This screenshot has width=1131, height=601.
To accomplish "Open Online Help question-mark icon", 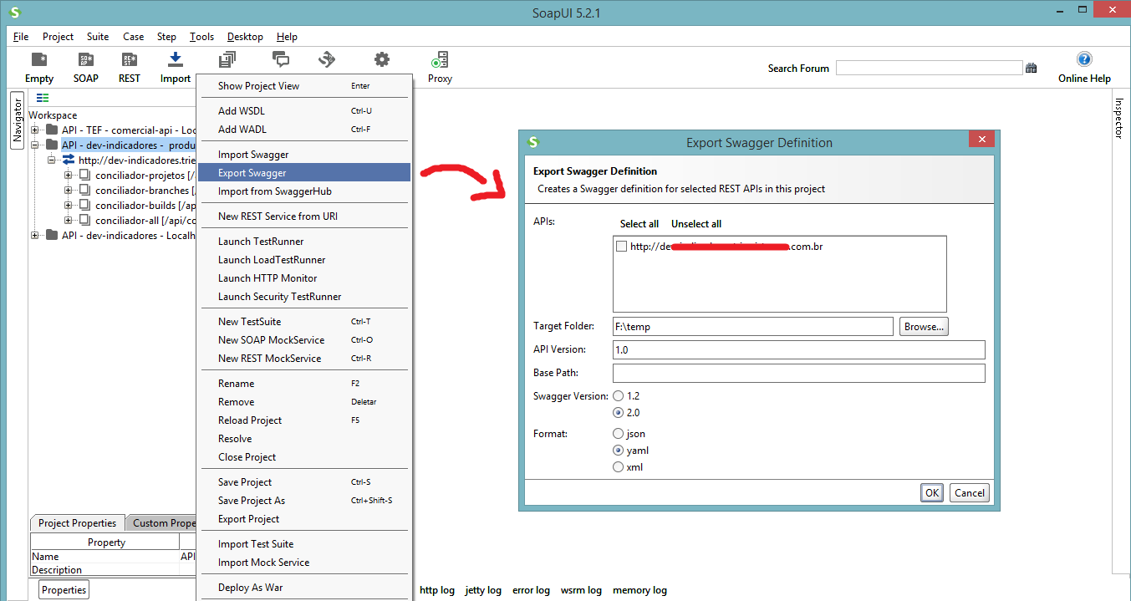I will [1084, 59].
